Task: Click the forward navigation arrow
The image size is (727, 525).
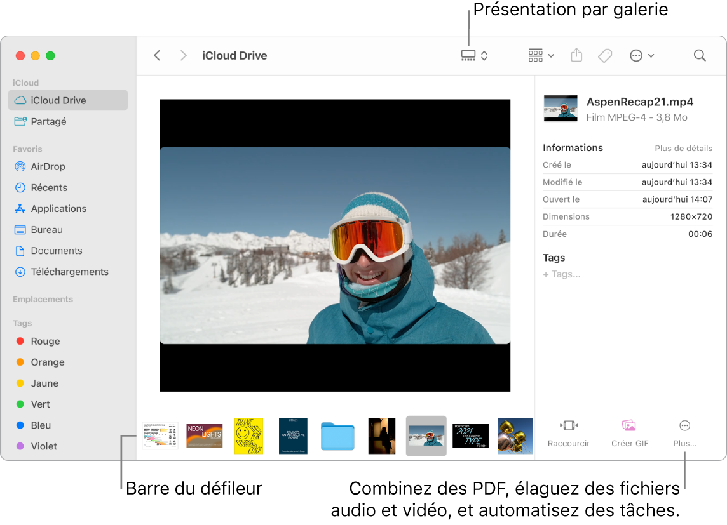Action: tap(183, 55)
